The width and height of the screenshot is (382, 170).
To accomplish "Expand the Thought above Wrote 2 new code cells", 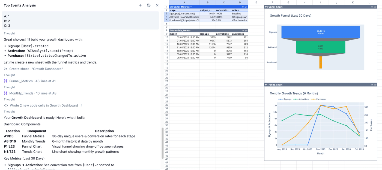I will [x=9, y=99].
